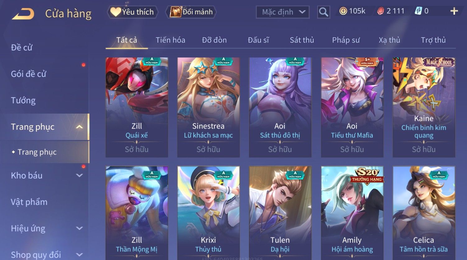Open the search magnifier icon
Image resolution: width=467 pixels, height=260 pixels.
(323, 12)
